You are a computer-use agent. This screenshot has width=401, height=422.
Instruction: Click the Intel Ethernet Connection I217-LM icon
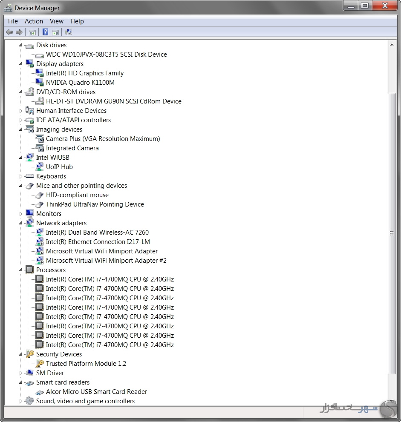point(39,242)
